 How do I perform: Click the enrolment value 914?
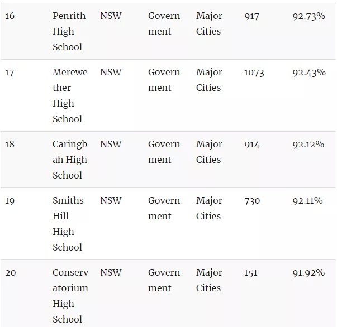pos(252,145)
